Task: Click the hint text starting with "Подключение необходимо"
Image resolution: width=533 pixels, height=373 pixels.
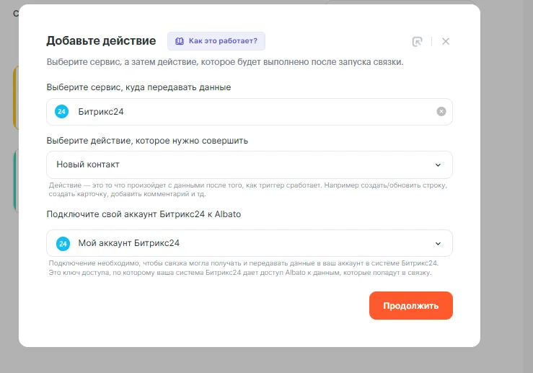Action: [x=243, y=268]
